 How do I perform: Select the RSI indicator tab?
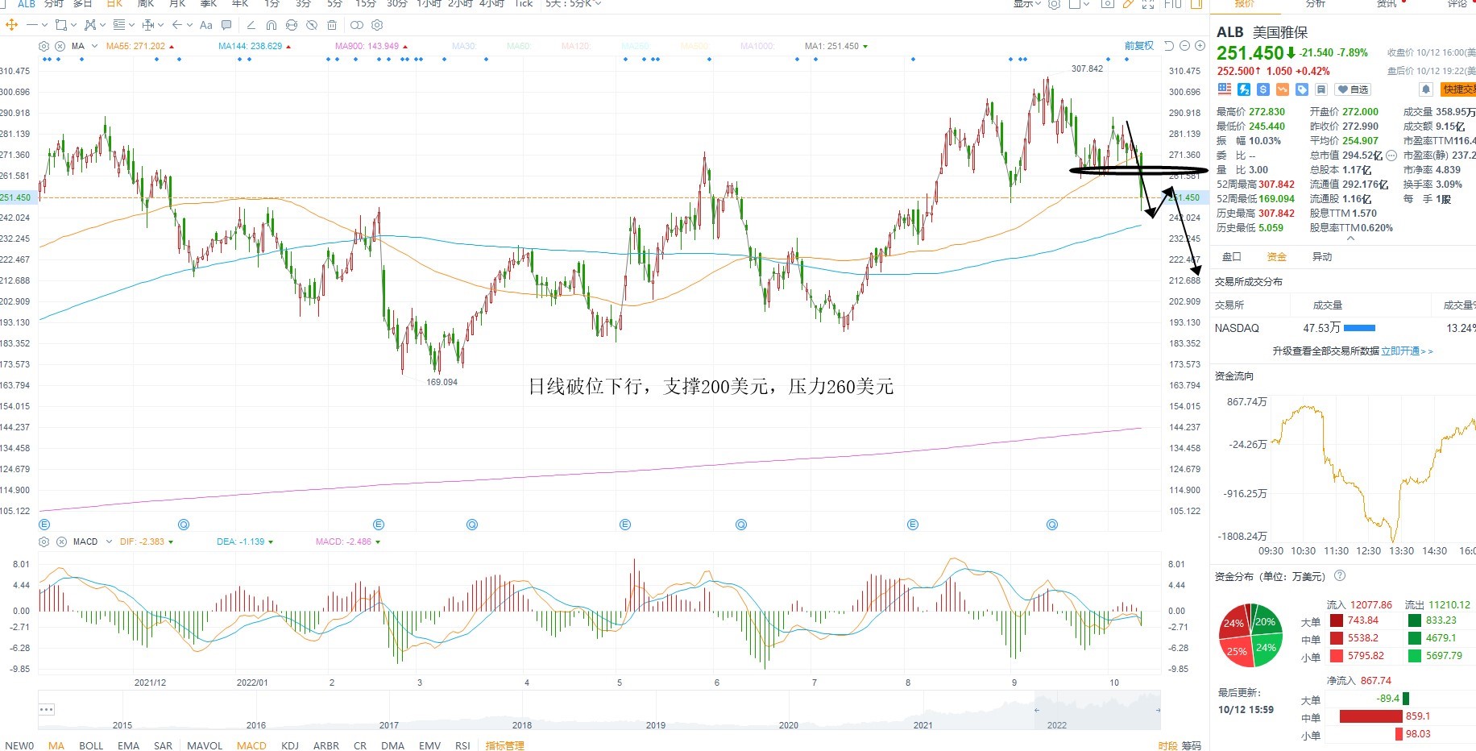[x=462, y=745]
